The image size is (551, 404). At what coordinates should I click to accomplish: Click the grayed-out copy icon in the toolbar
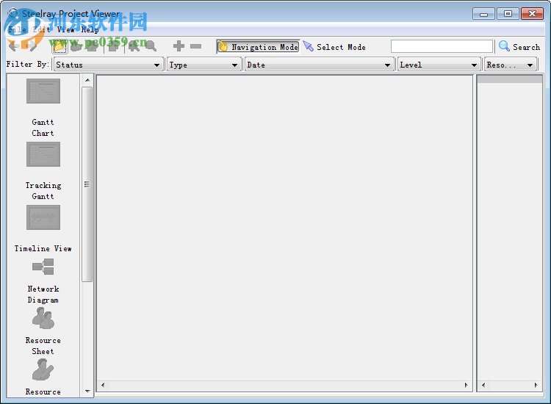113,46
